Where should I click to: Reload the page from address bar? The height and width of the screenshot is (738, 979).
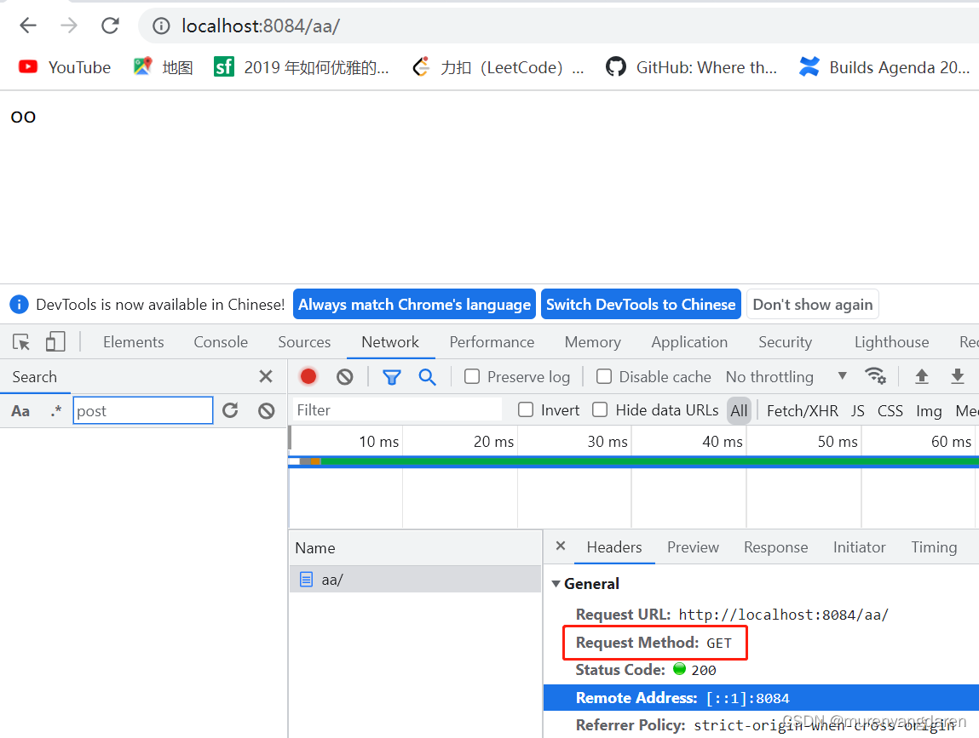click(109, 25)
